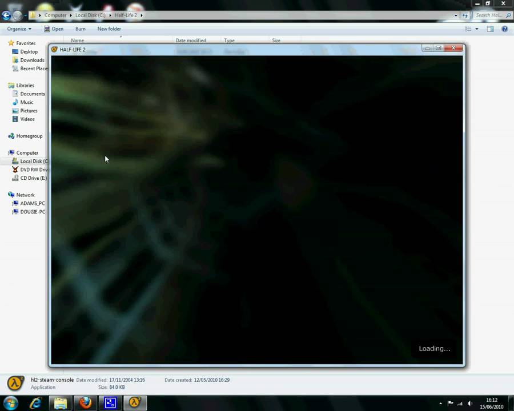This screenshot has width=514, height=411.
Task: Open the Explorer help icon
Action: coord(504,29)
